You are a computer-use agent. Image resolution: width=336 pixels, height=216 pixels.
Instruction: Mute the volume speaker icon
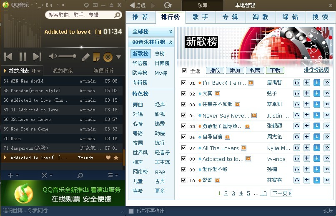[x=53, y=56]
